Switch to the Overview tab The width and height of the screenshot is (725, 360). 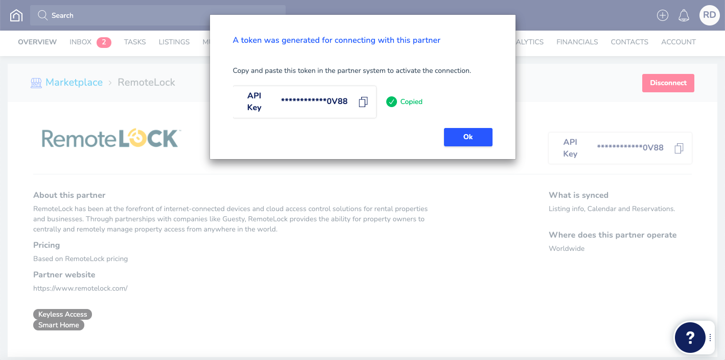tap(37, 42)
